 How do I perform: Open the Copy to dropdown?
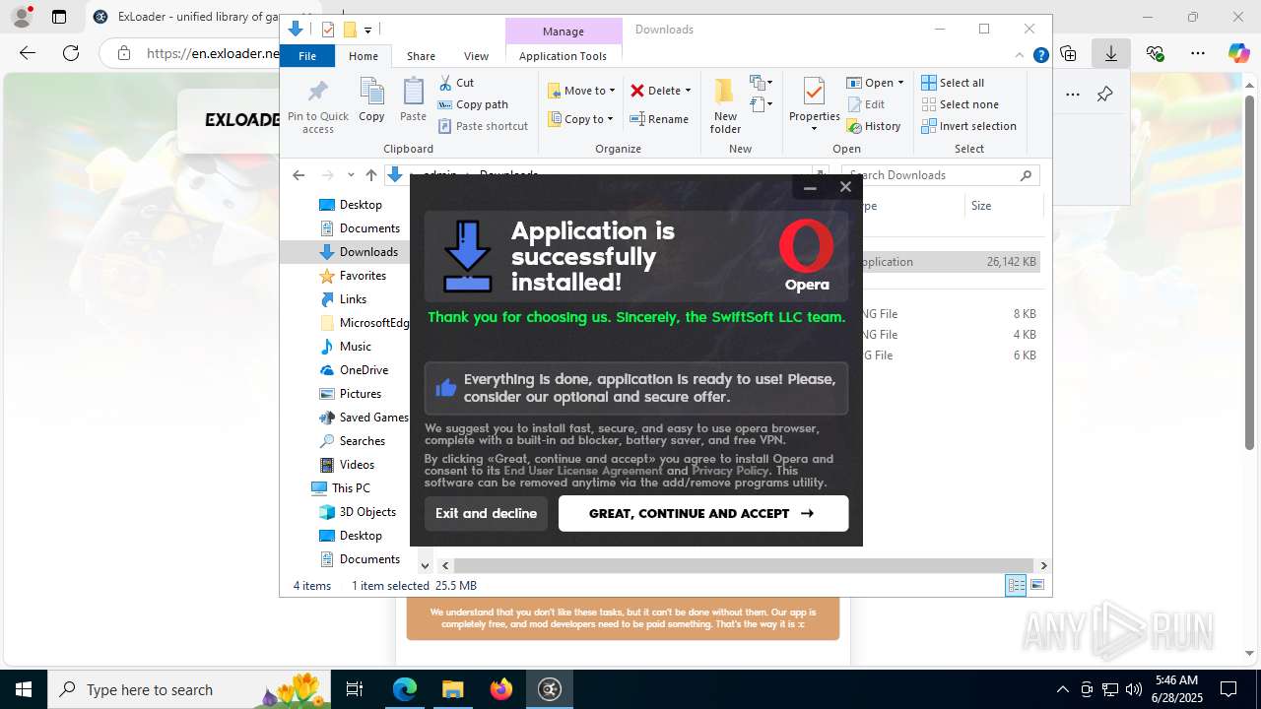(580, 119)
